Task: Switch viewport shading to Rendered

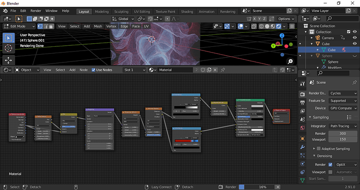Action: pos(279,27)
